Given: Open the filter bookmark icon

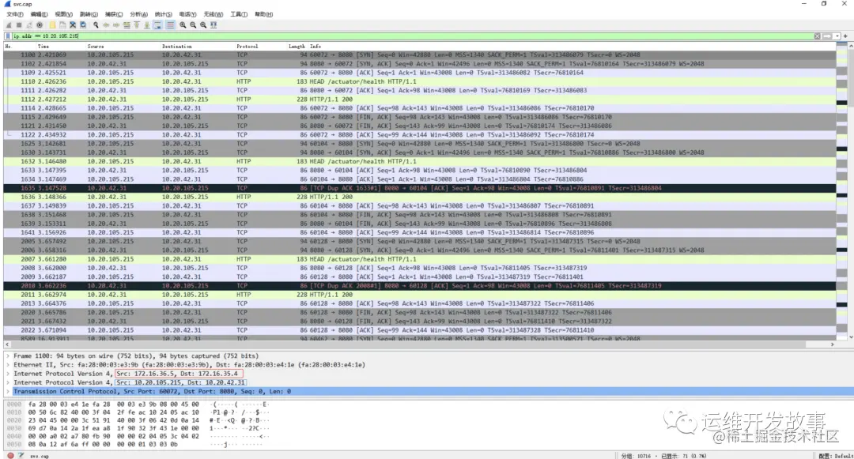Looking at the screenshot, I should click(8, 36).
